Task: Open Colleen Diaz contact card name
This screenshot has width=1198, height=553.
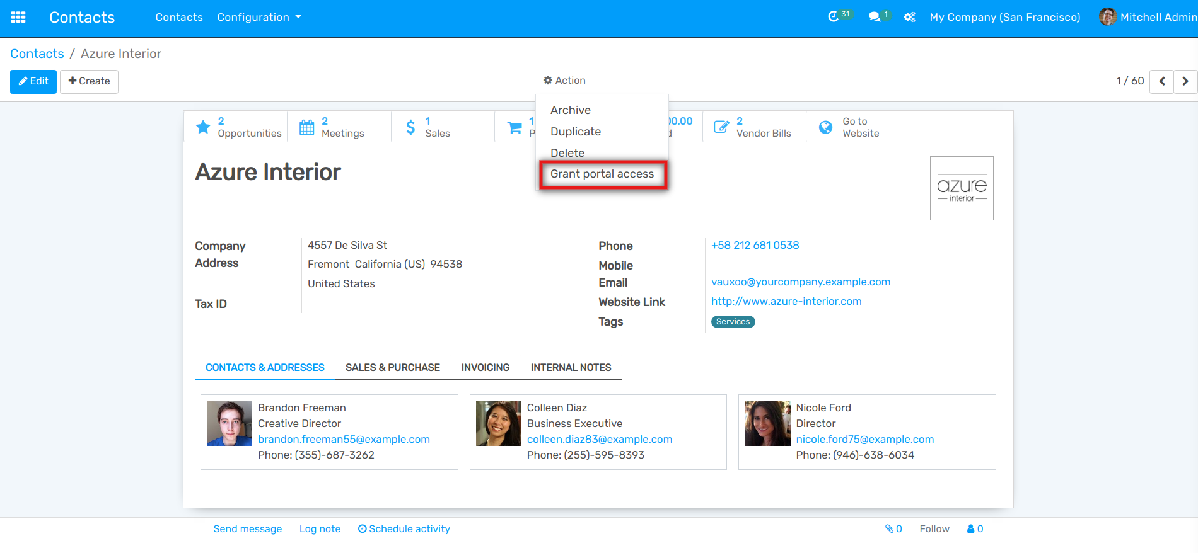Action: 557,408
